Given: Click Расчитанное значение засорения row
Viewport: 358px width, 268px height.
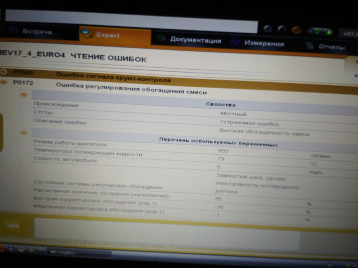Looking at the screenshot, I should pos(101,193).
